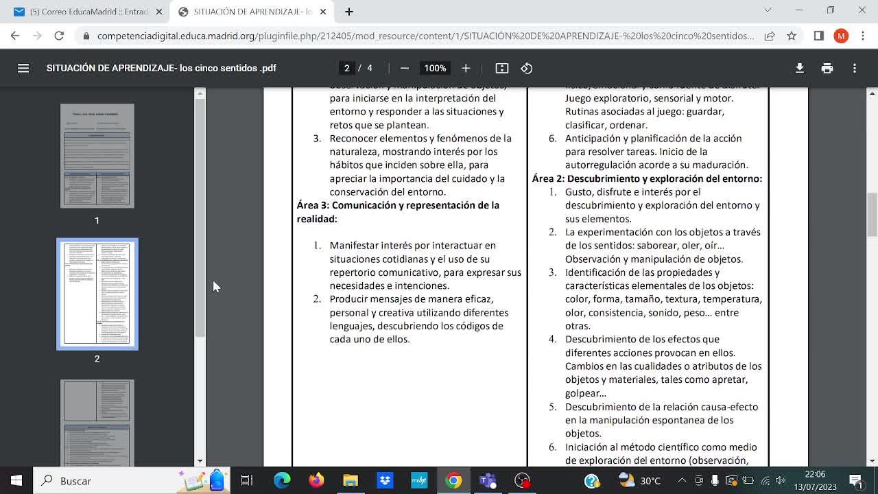Click the thumbnail panel scroll up arrow
The height and width of the screenshot is (494, 878).
coord(200,93)
